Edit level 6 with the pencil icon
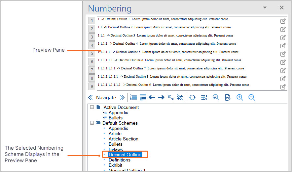The height and width of the screenshot is (172, 292). click(283, 62)
